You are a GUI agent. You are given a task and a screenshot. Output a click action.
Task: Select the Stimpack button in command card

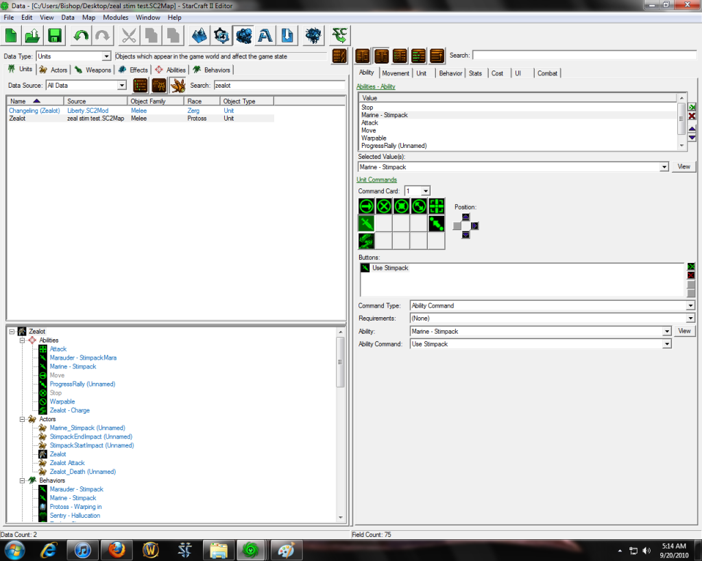(366, 224)
